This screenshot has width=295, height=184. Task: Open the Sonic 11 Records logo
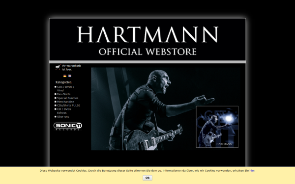pyautogui.click(x=68, y=127)
